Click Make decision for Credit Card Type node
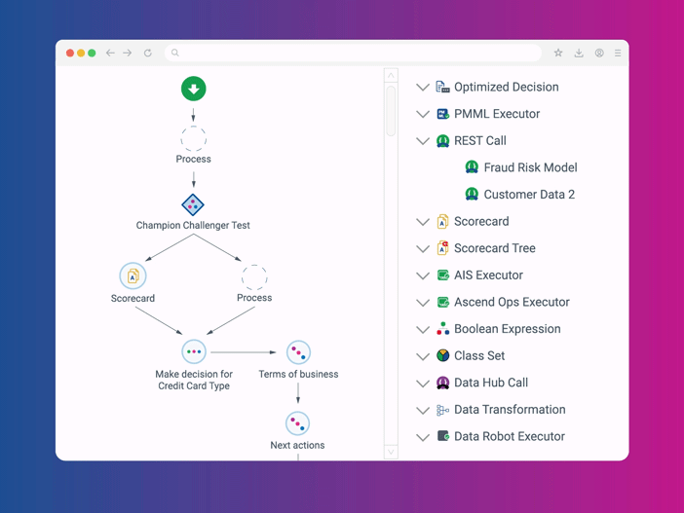 click(x=194, y=352)
